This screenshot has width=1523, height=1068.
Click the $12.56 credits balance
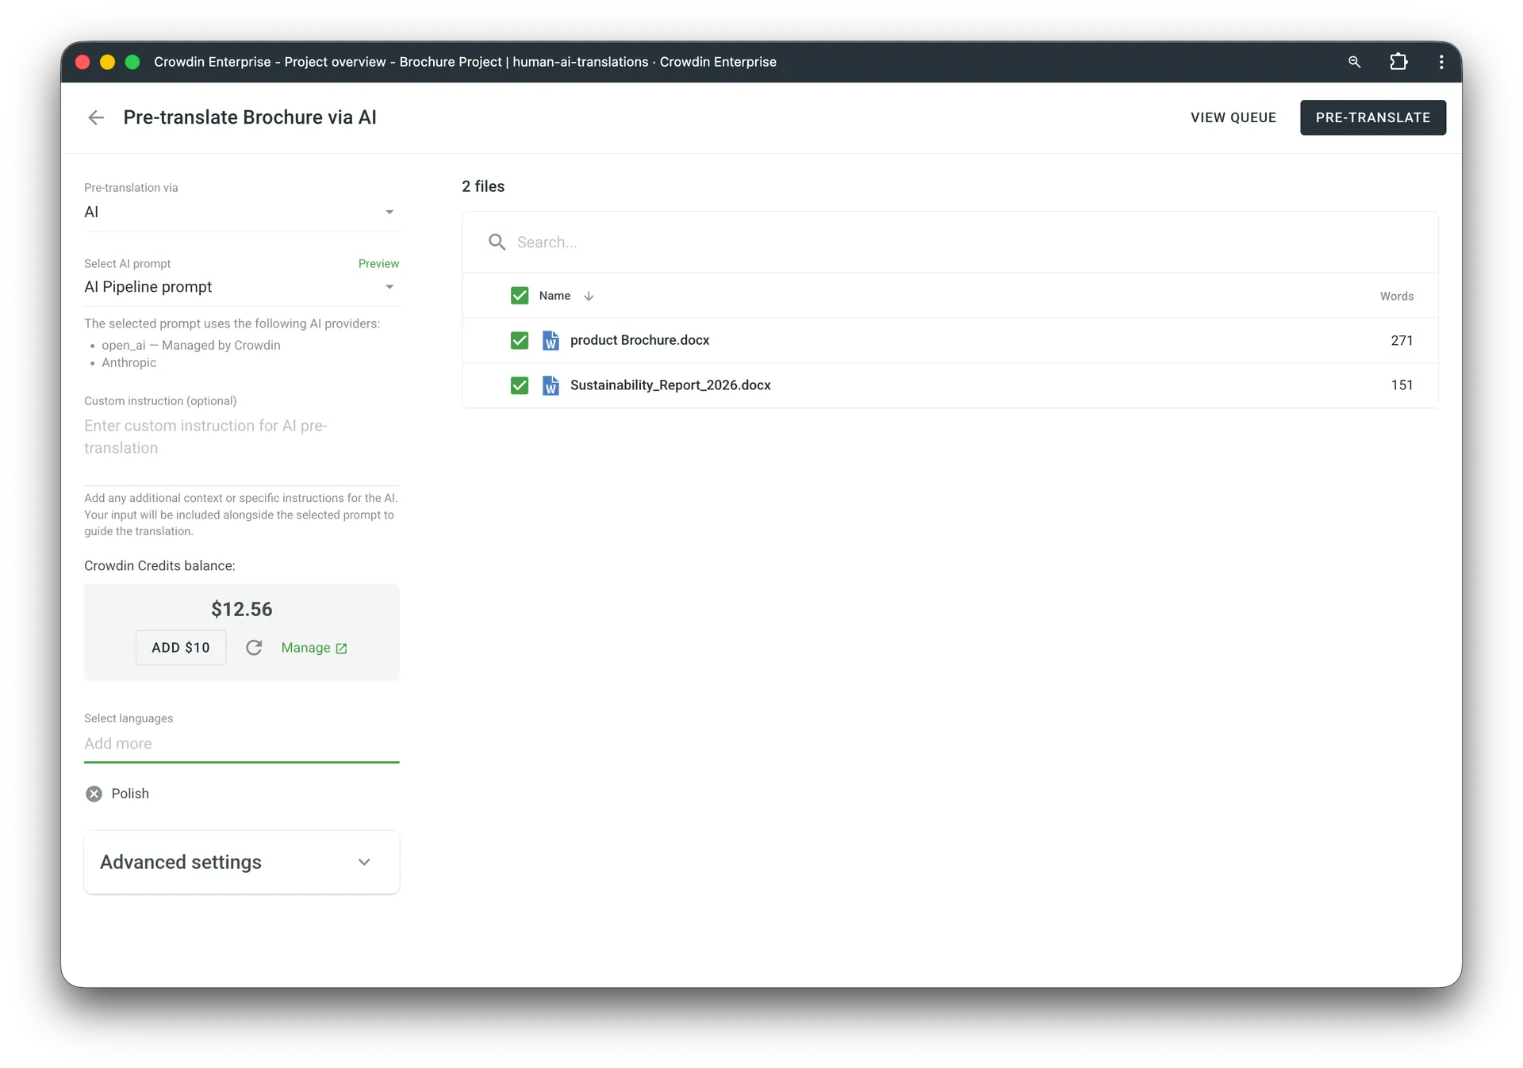(241, 609)
